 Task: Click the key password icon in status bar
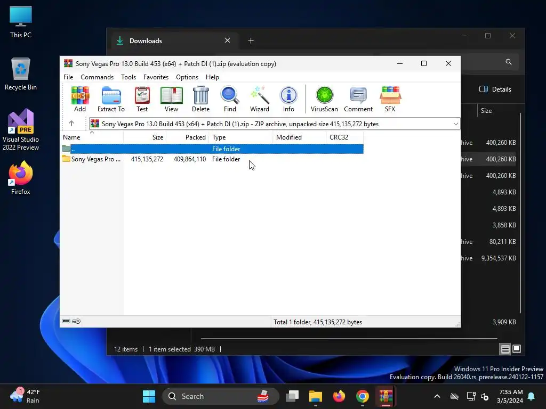(76, 321)
